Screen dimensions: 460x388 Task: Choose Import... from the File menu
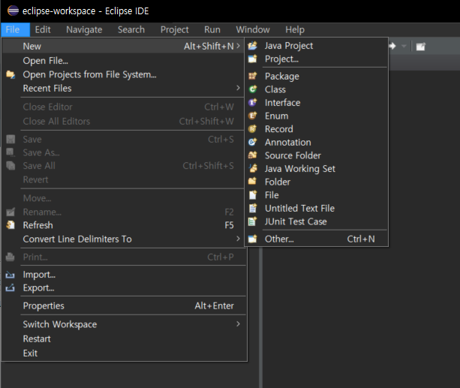tap(123, 275)
